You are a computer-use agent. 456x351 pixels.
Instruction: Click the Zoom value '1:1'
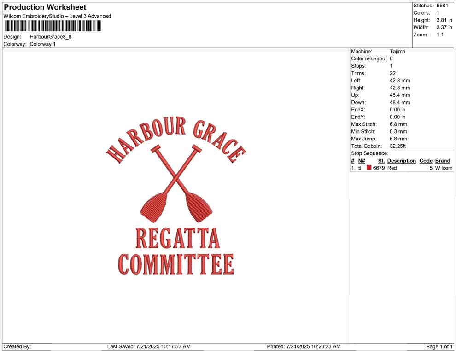click(x=440, y=35)
